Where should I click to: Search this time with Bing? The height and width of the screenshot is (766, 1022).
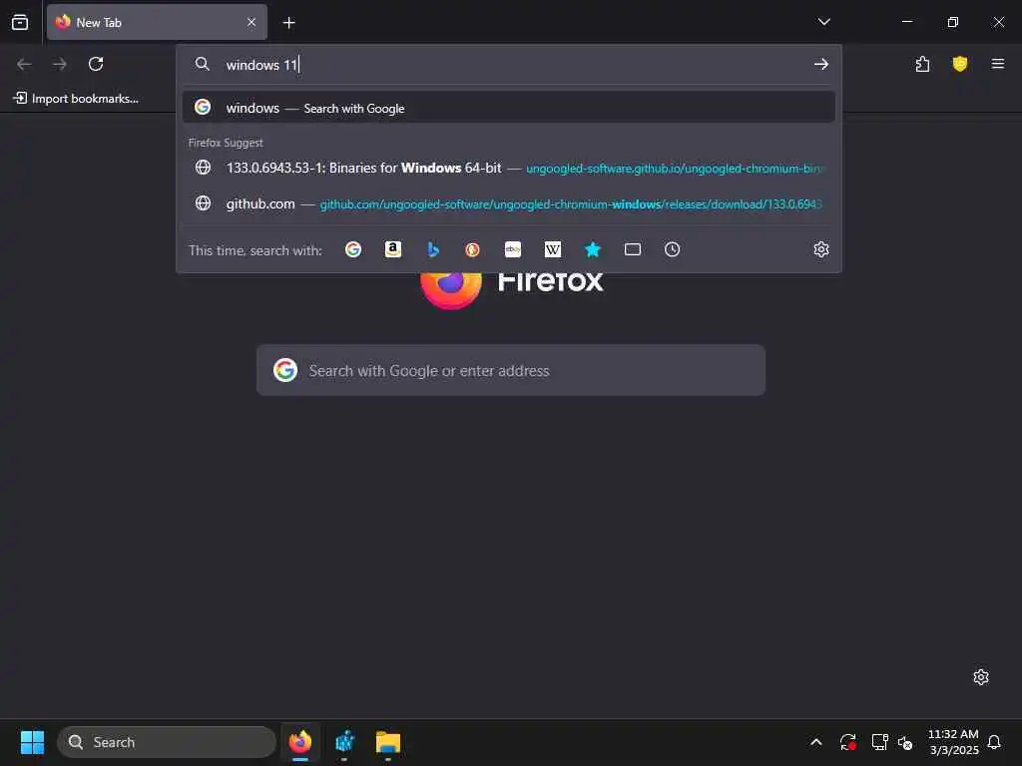click(433, 249)
